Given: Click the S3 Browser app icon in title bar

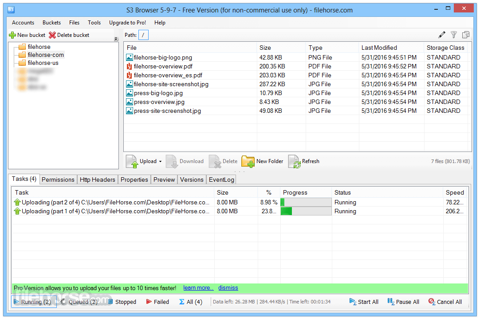Looking at the screenshot, I should (x=11, y=9).
